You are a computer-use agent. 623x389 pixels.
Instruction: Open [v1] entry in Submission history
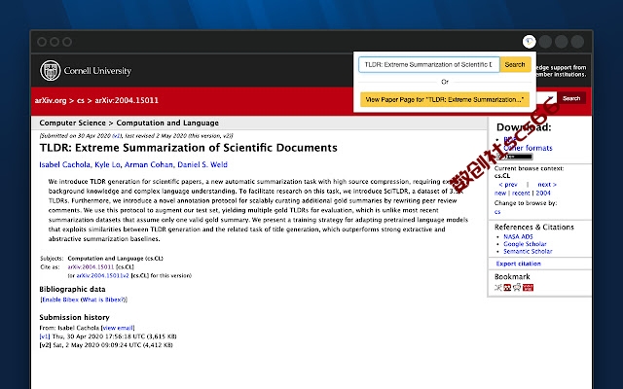click(45, 336)
